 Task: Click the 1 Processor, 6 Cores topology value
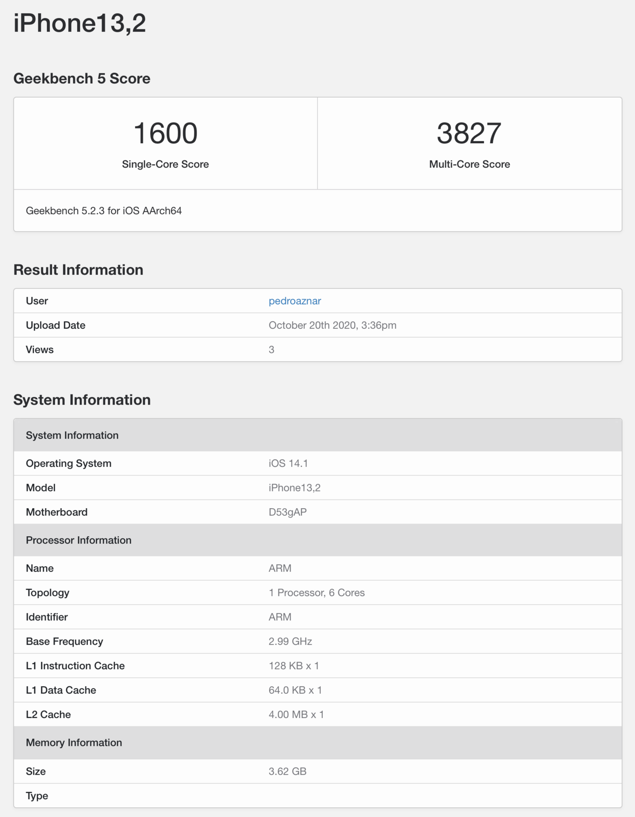tap(317, 593)
